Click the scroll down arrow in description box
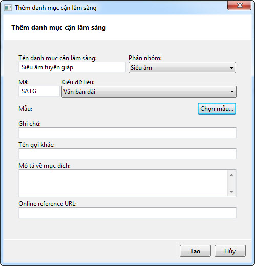The height and width of the screenshot is (266, 255). pos(231,192)
